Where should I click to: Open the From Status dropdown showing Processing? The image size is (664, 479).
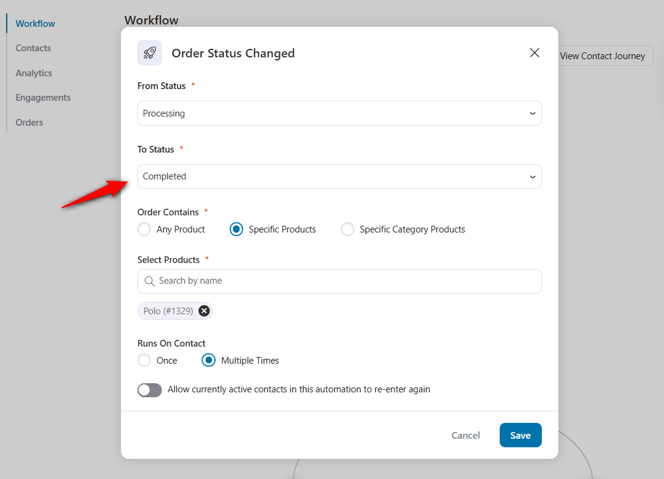[x=339, y=113]
